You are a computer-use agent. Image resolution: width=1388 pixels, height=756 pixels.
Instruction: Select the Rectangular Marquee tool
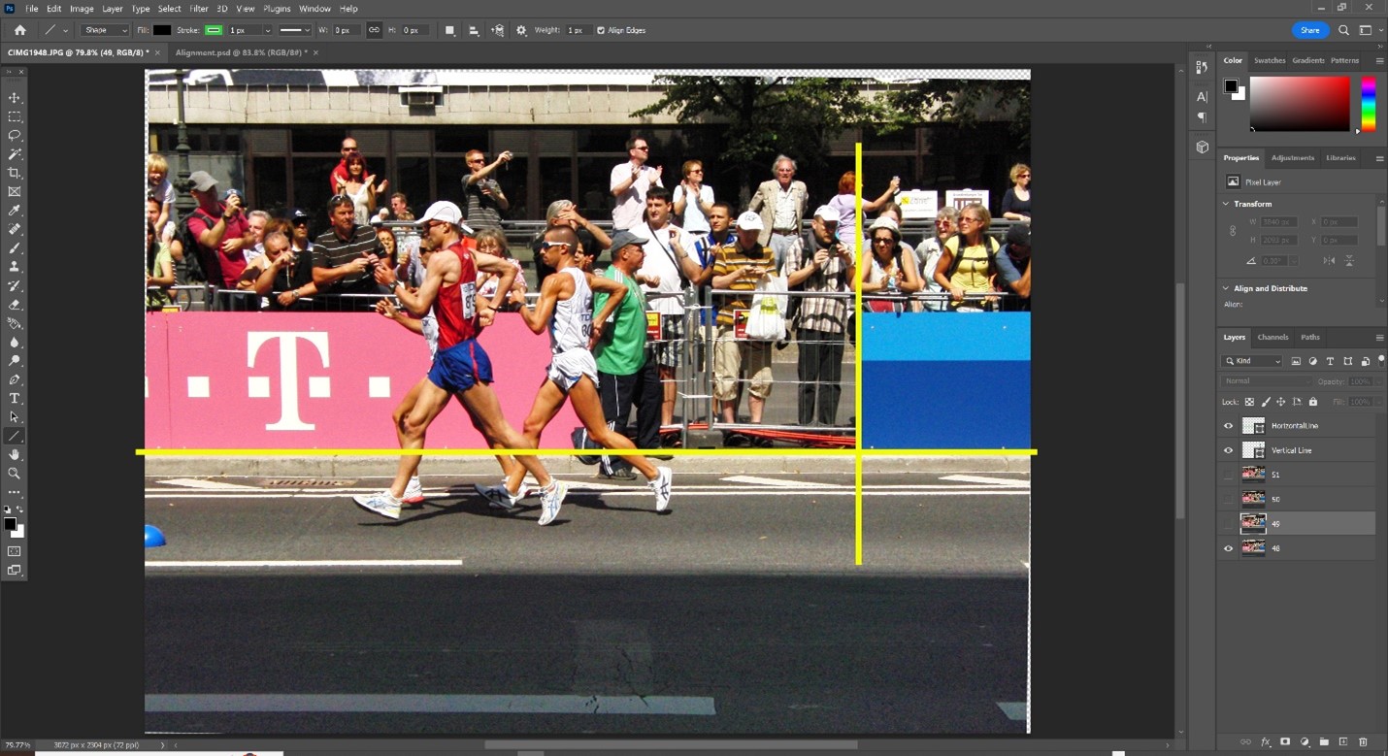15,116
